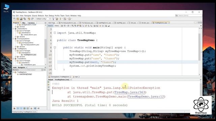Toggle the History view button in editor

[57, 26]
